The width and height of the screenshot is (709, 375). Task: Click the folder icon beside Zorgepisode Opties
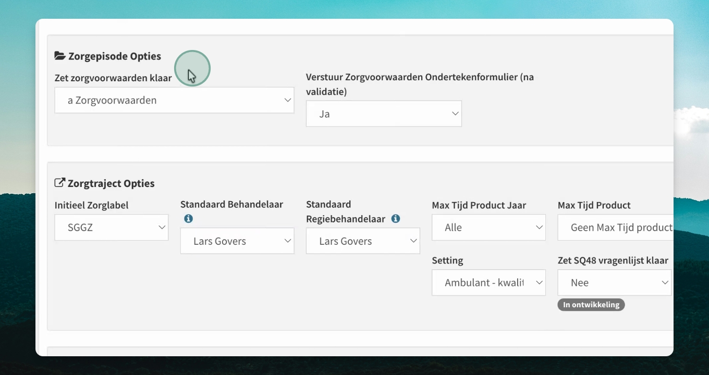60,56
